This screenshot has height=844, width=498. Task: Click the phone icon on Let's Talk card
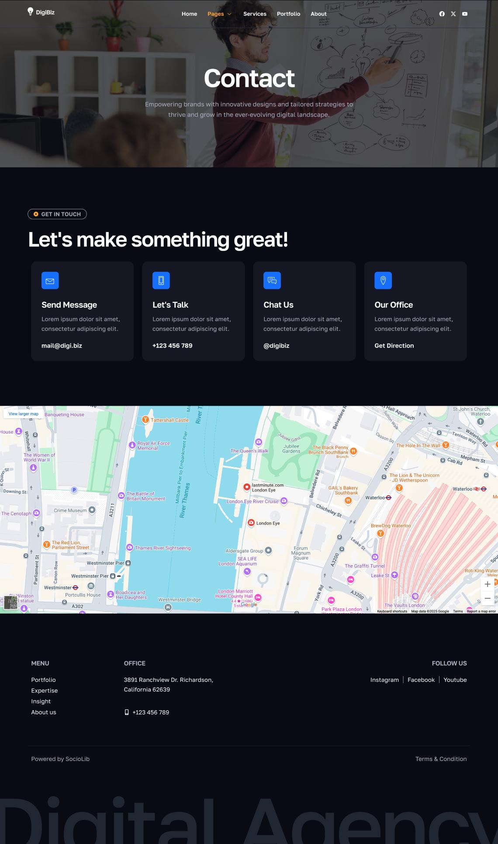pos(161,281)
